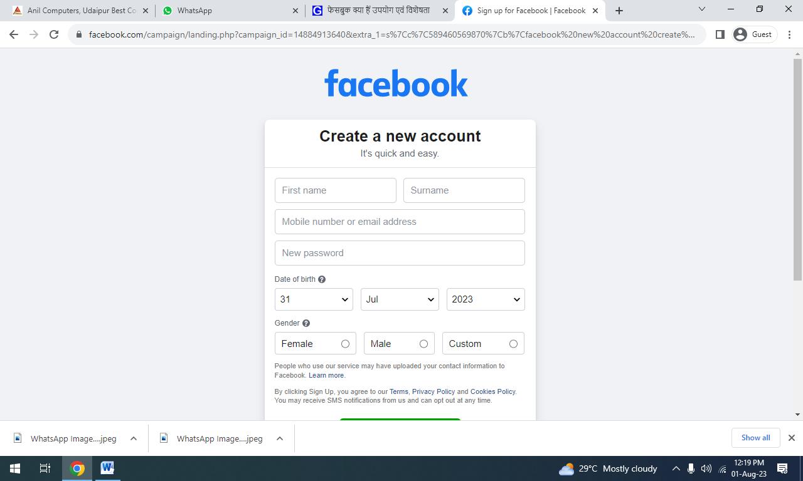Open the birth year dropdown showing 2023
Viewport: 803px width, 481px height.
click(x=486, y=299)
